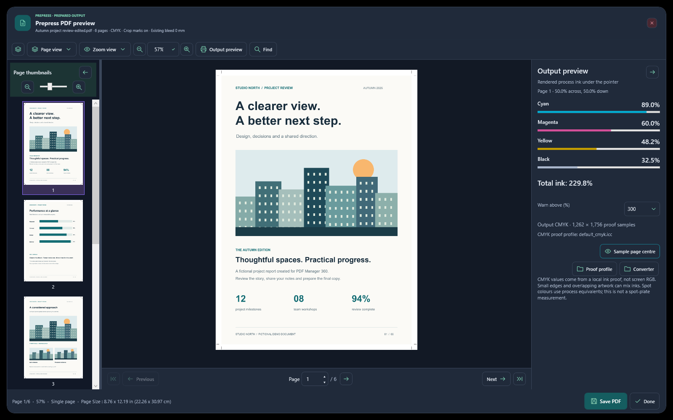Collapse the Output preview side panel
The width and height of the screenshot is (673, 420).
click(x=652, y=72)
